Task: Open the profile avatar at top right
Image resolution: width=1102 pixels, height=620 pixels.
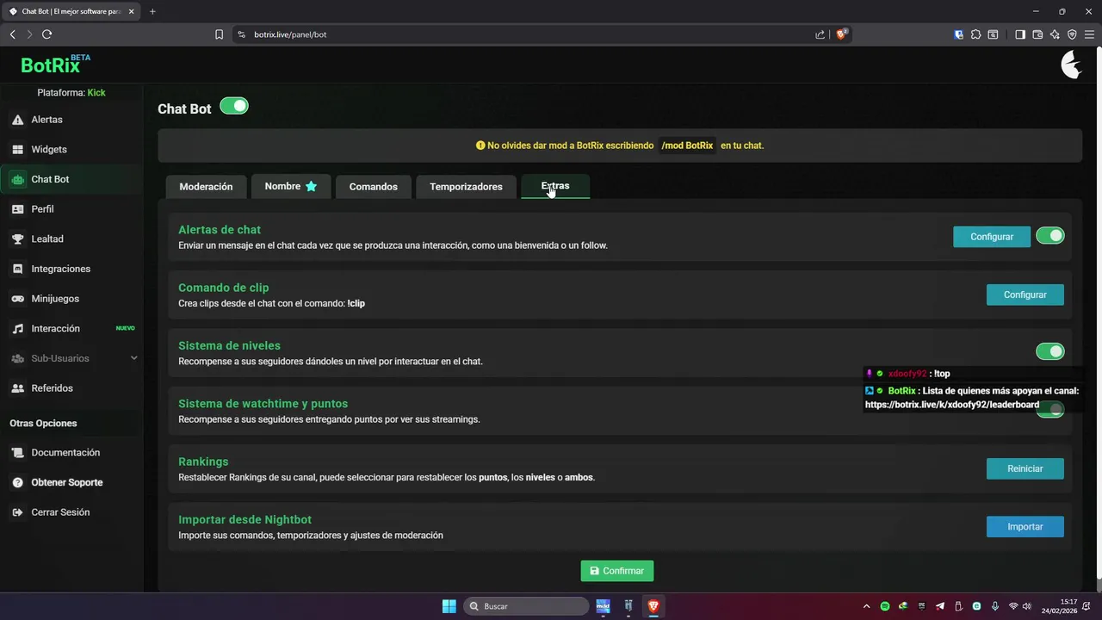Action: click(x=1071, y=65)
